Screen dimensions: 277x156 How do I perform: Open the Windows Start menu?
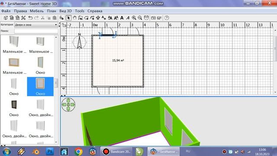pos(6,152)
